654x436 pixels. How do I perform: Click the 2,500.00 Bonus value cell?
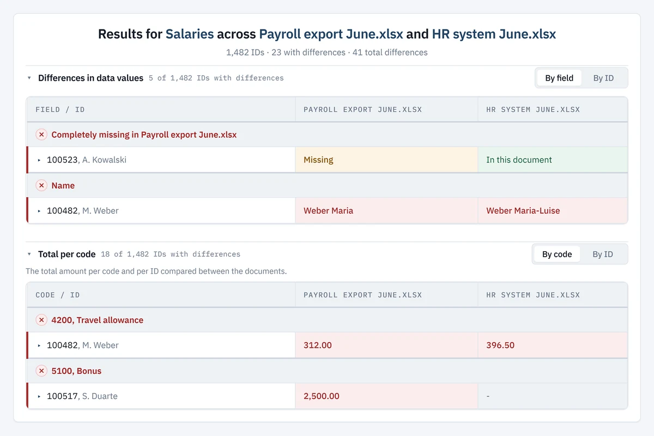(386, 396)
